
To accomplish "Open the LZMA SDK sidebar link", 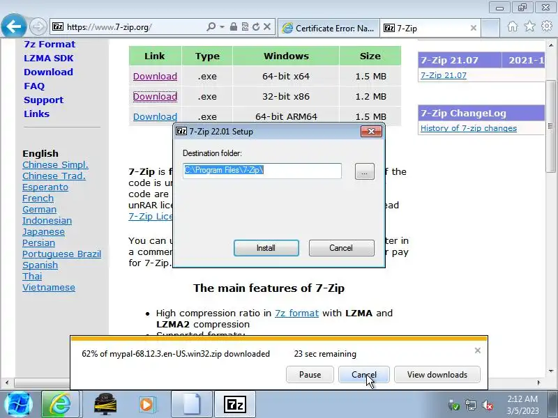I will (48, 58).
